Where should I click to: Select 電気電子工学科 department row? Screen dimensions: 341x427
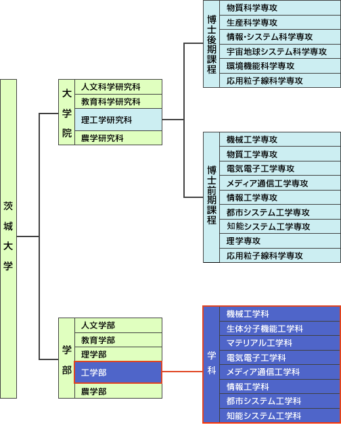point(280,358)
